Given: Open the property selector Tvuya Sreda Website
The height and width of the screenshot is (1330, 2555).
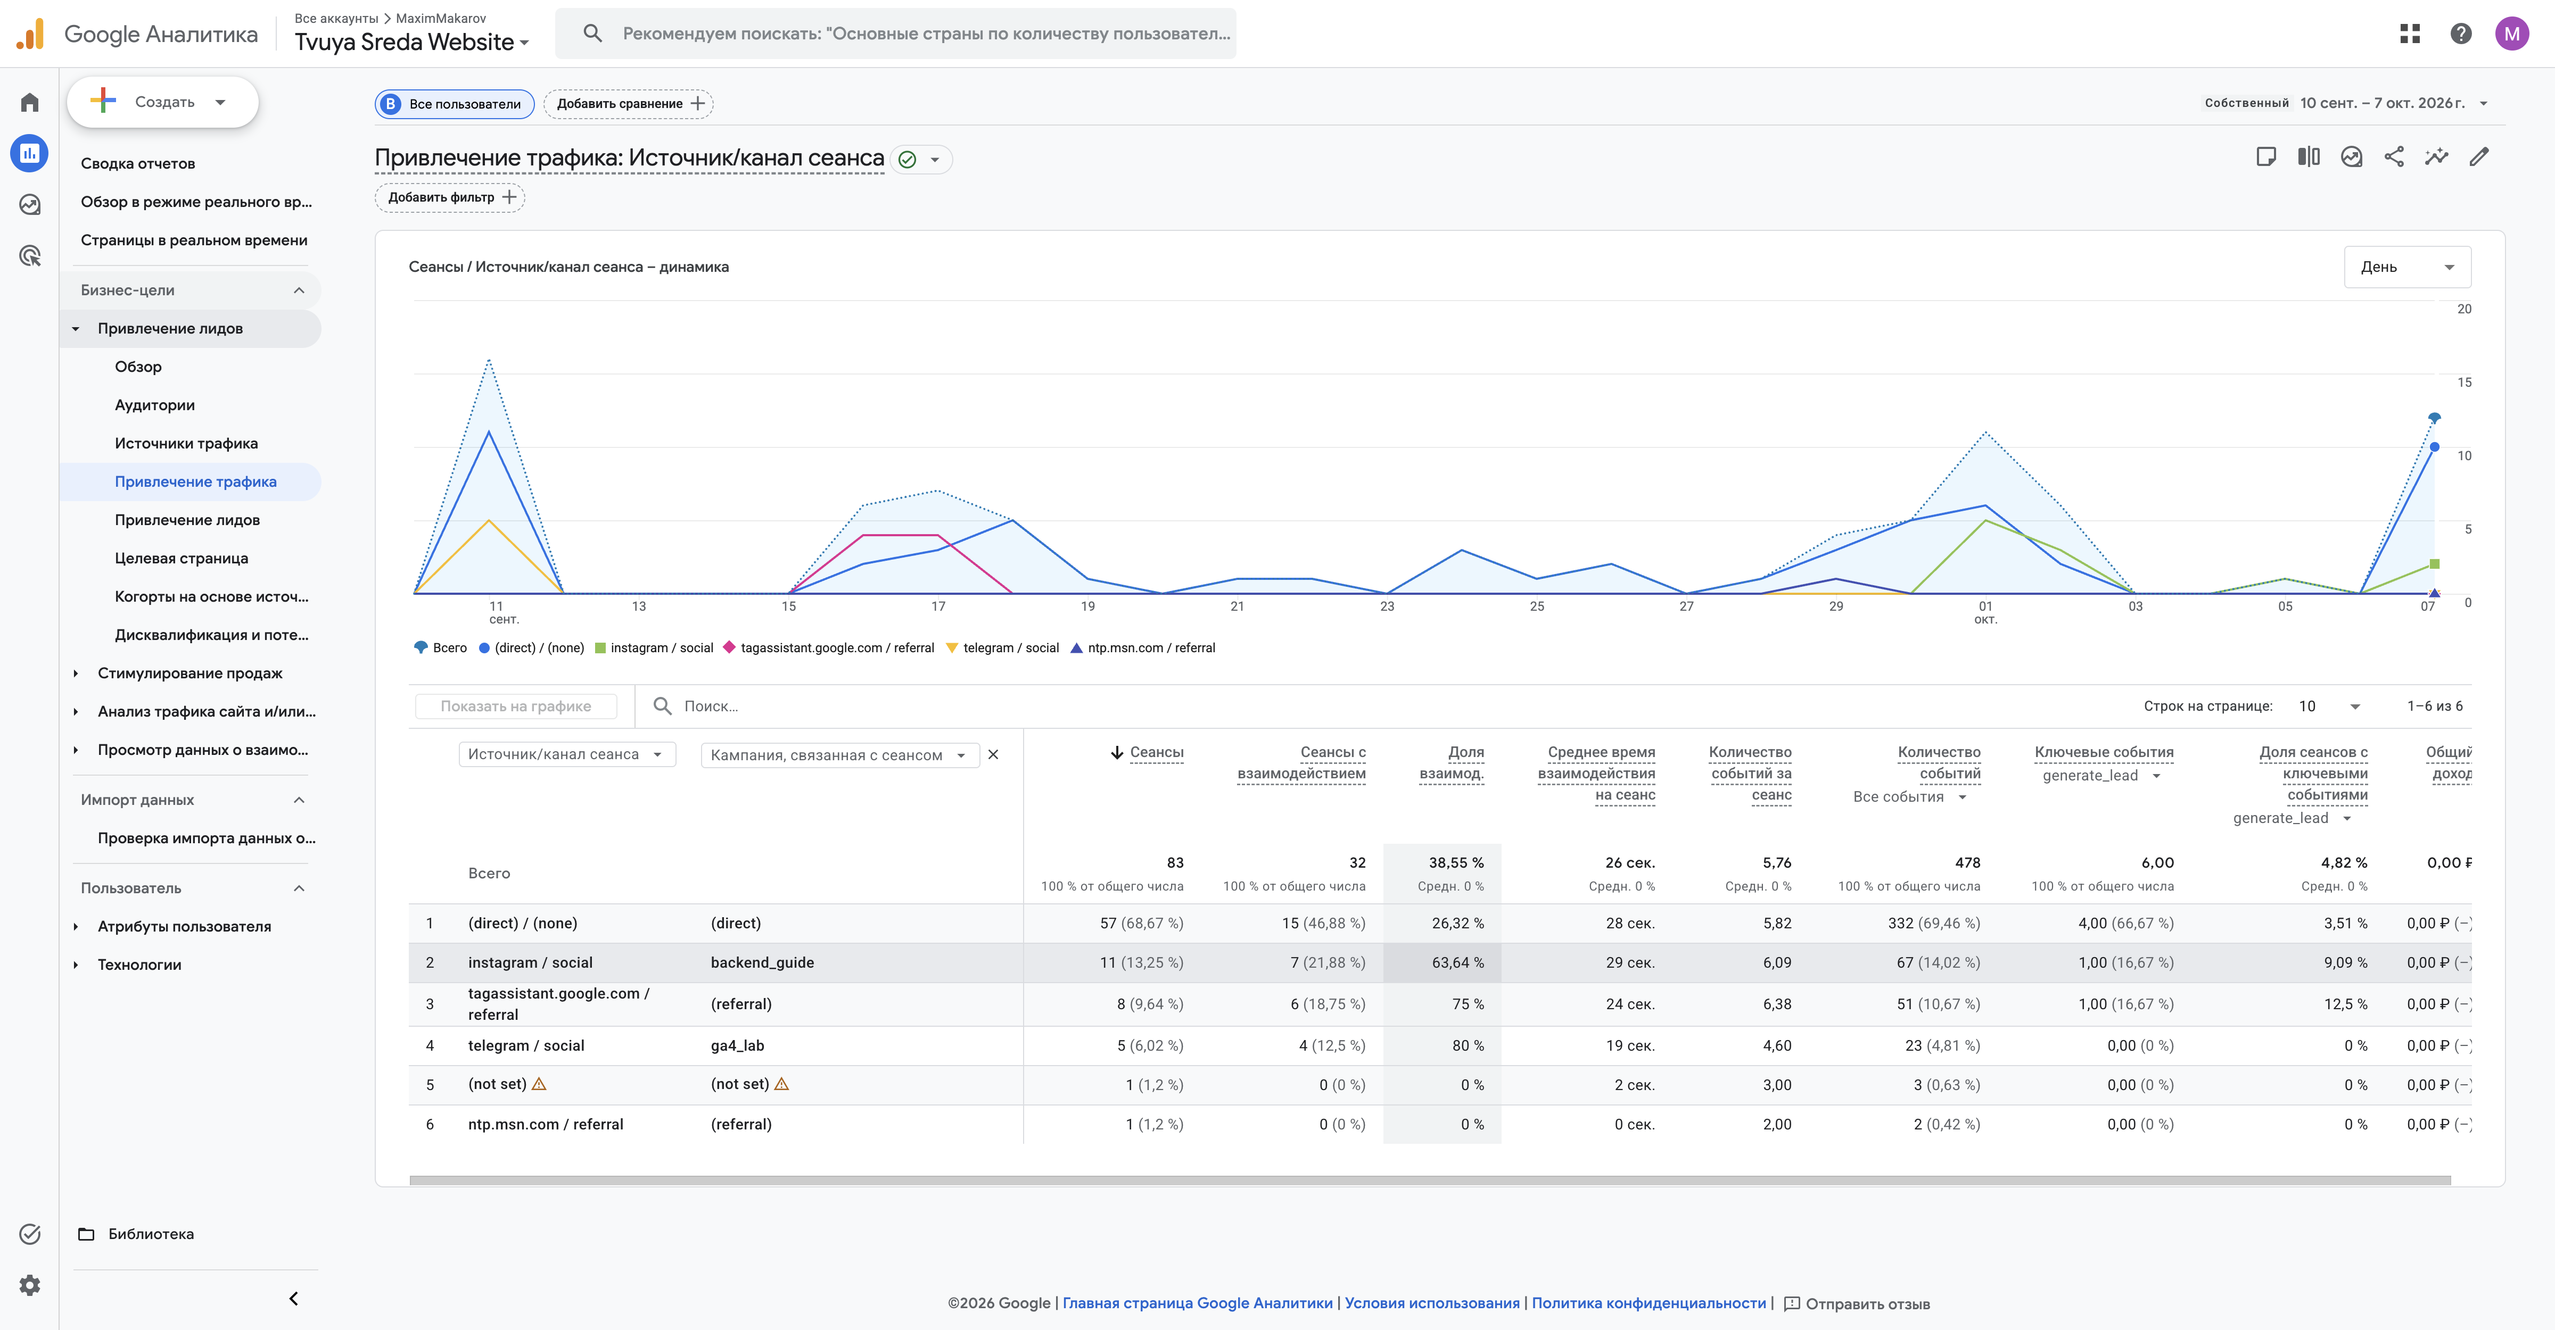Looking at the screenshot, I should coord(411,43).
